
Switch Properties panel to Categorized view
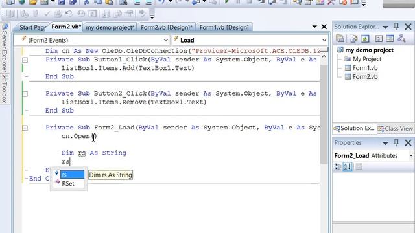pos(338,167)
